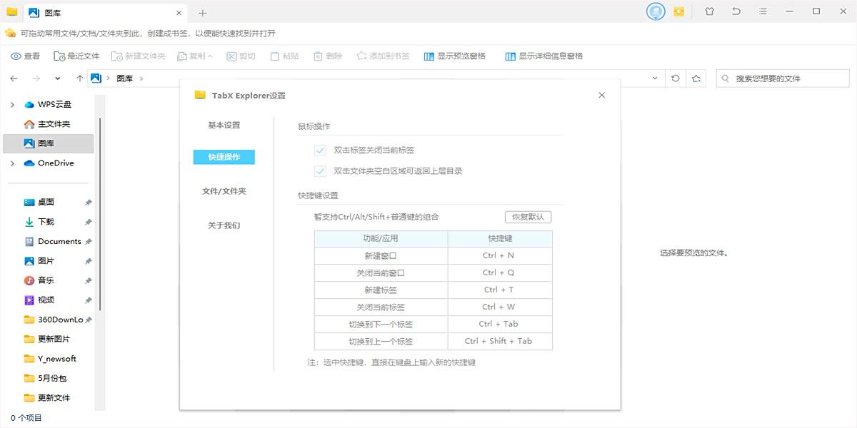
Task: Open 关于我们 settings tab
Action: pyautogui.click(x=224, y=225)
